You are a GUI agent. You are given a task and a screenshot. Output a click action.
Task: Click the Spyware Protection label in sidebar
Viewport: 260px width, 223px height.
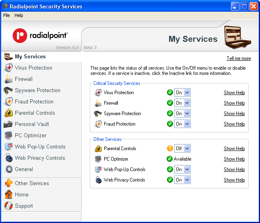38,90
